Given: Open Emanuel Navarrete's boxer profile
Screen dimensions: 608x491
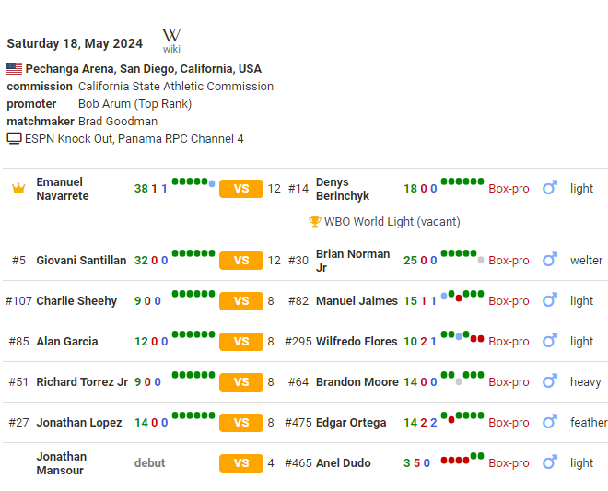Looking at the screenshot, I should 61,189.
